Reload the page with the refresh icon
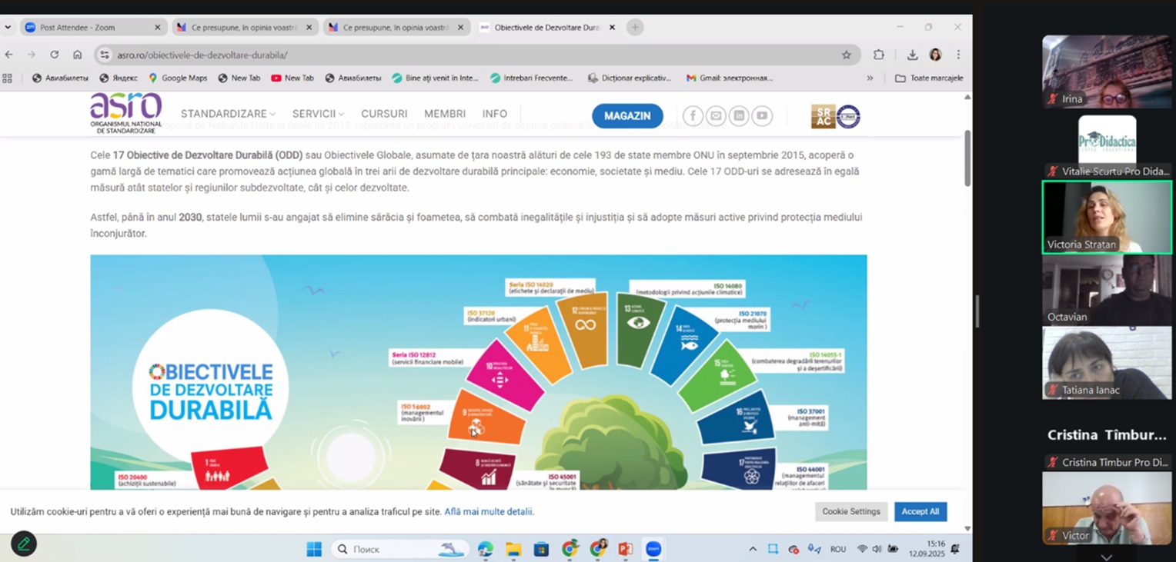The width and height of the screenshot is (1176, 562). (54, 55)
